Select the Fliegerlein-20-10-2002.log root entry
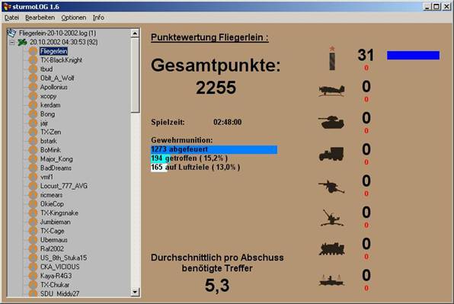This screenshot has height=304, width=454. [57, 33]
